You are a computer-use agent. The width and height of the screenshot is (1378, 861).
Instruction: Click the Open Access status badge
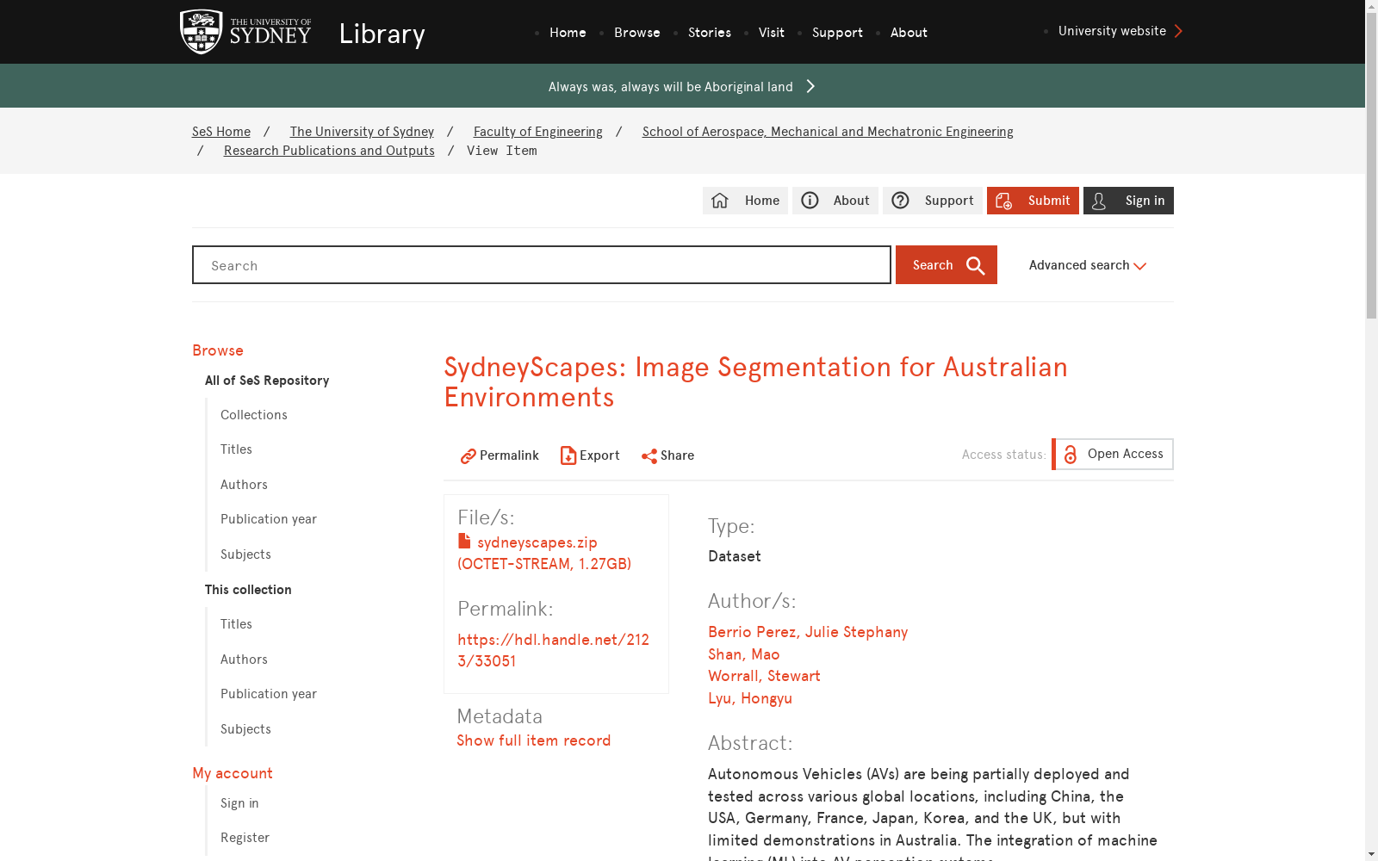(1113, 455)
